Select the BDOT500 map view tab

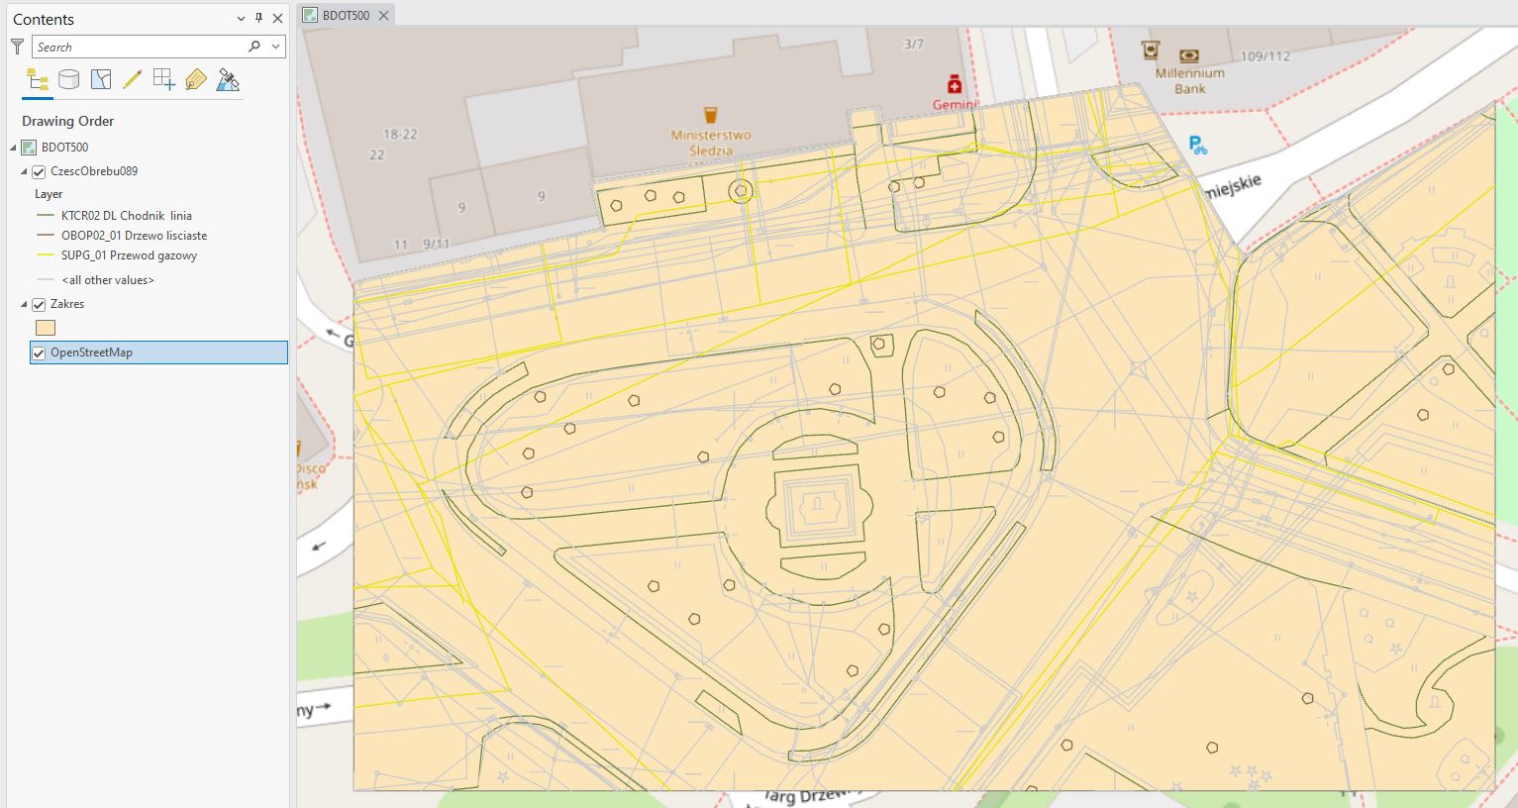(x=345, y=15)
